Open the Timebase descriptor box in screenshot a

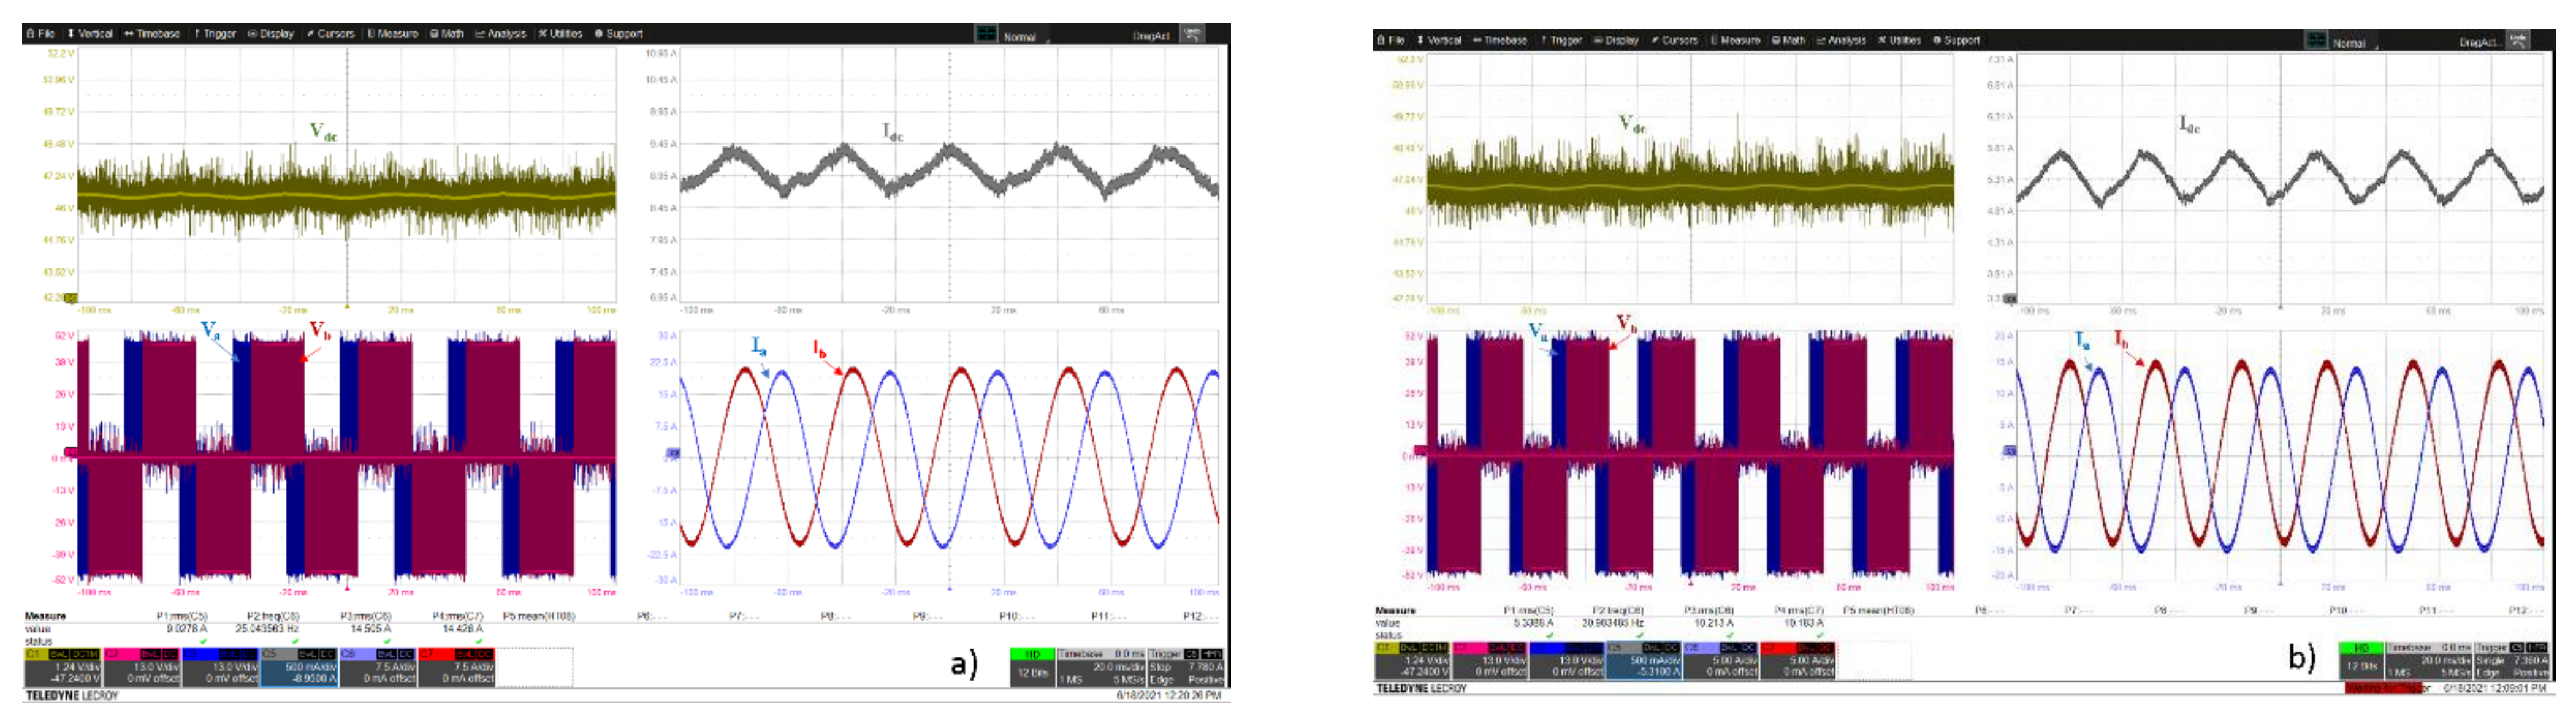coord(1100,666)
